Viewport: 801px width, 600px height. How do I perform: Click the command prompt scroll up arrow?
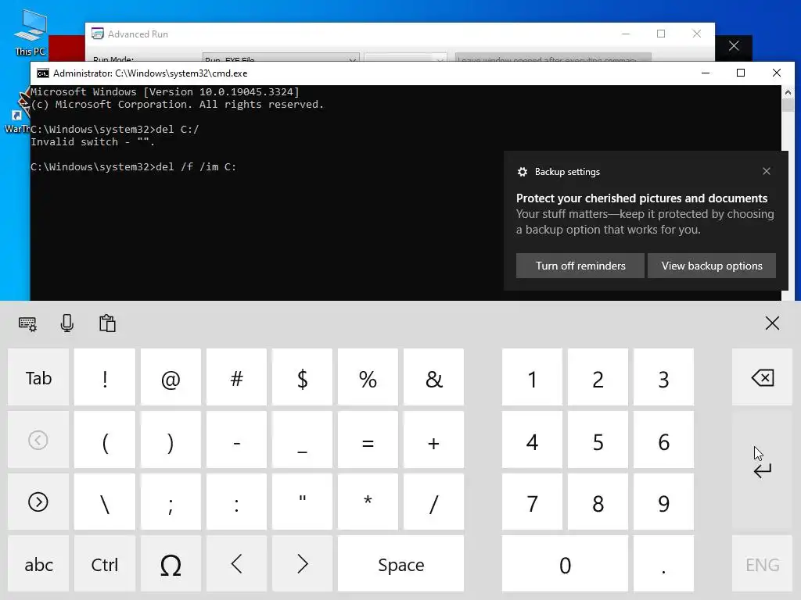tap(788, 92)
